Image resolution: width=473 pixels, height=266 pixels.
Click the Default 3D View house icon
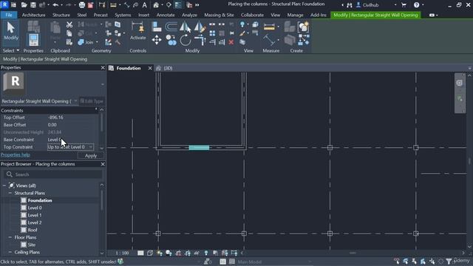pos(156,5)
